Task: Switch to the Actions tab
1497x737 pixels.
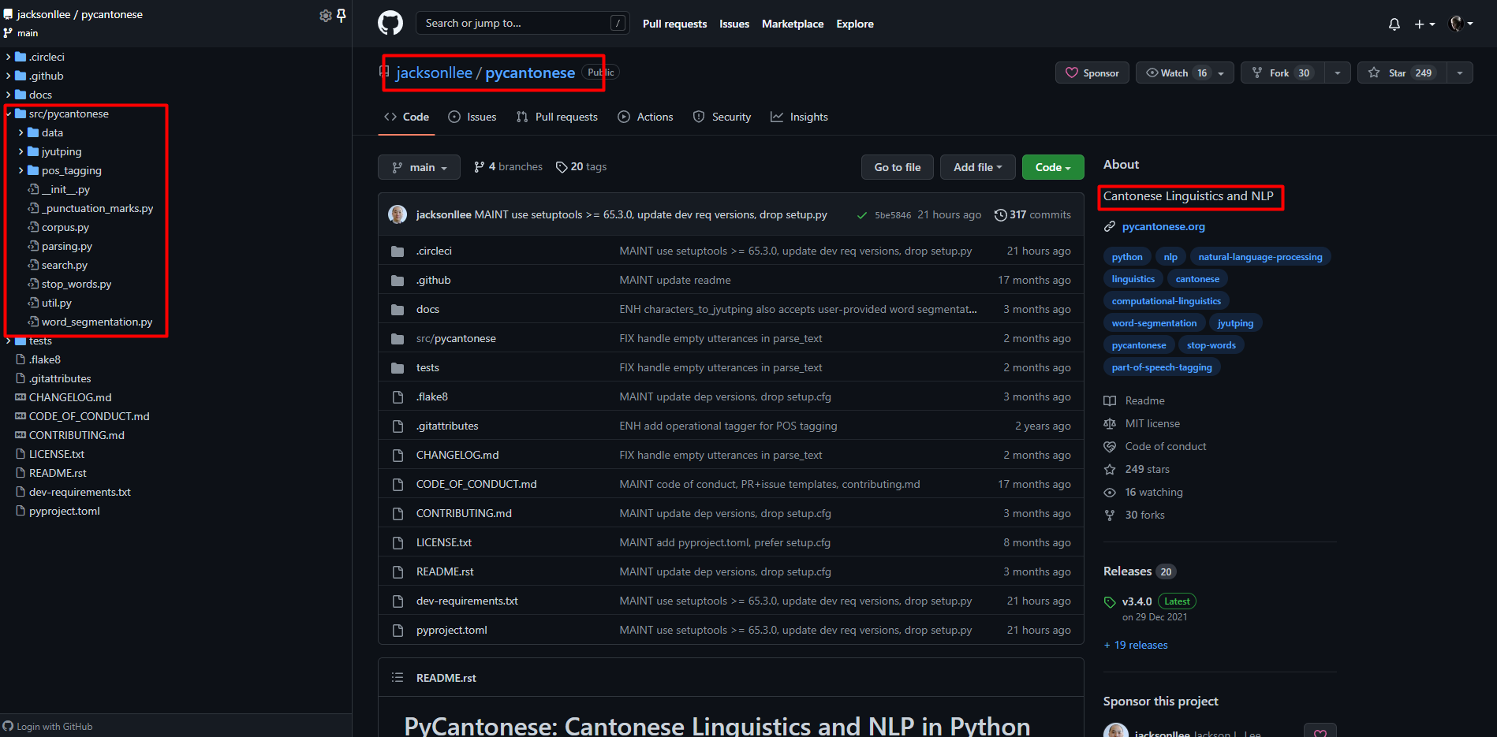Action: [x=646, y=117]
